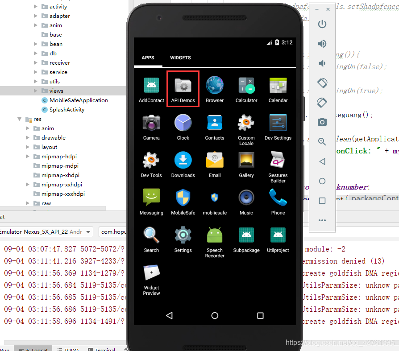Screen dimensions: 399x351
Task: Open the Phone app
Action: point(278,202)
